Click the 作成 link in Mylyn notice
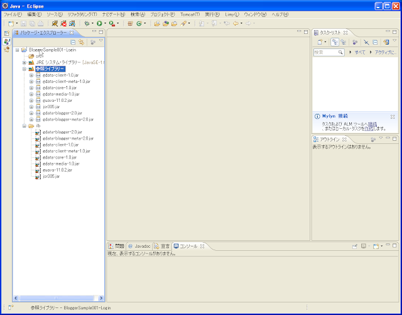The height and width of the screenshot is (315, 402). click(369, 129)
